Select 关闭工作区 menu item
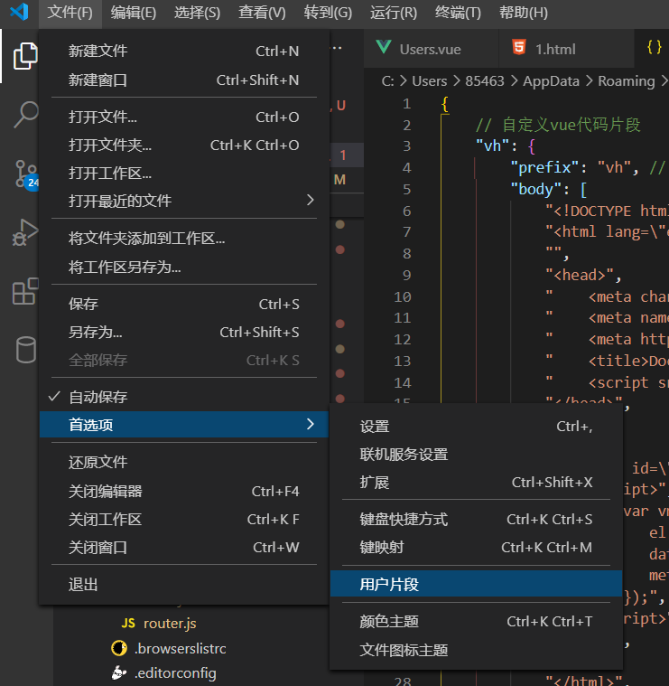Viewport: 669px width, 686px height. [x=183, y=520]
